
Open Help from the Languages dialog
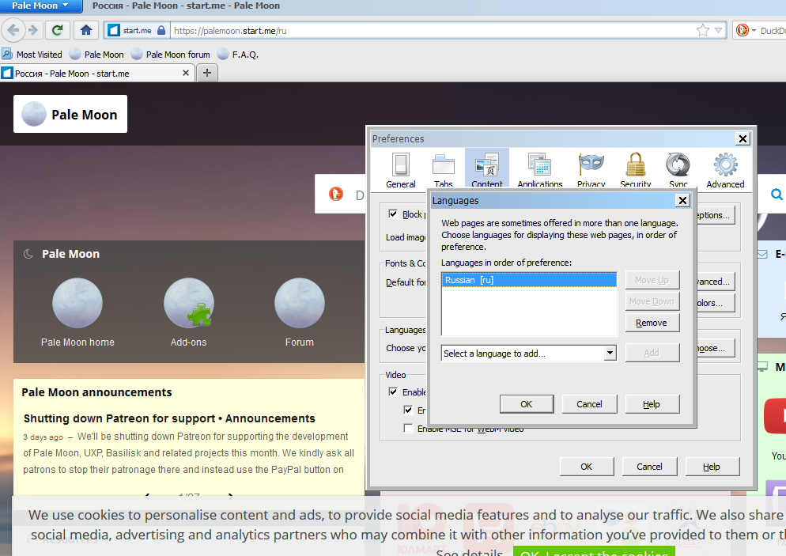click(x=652, y=404)
